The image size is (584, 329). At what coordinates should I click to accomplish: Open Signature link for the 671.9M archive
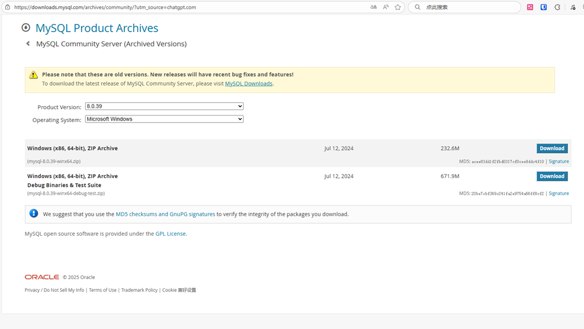559,193
